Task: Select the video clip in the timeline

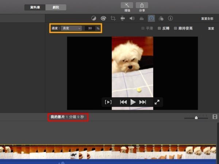Action: pos(108,152)
